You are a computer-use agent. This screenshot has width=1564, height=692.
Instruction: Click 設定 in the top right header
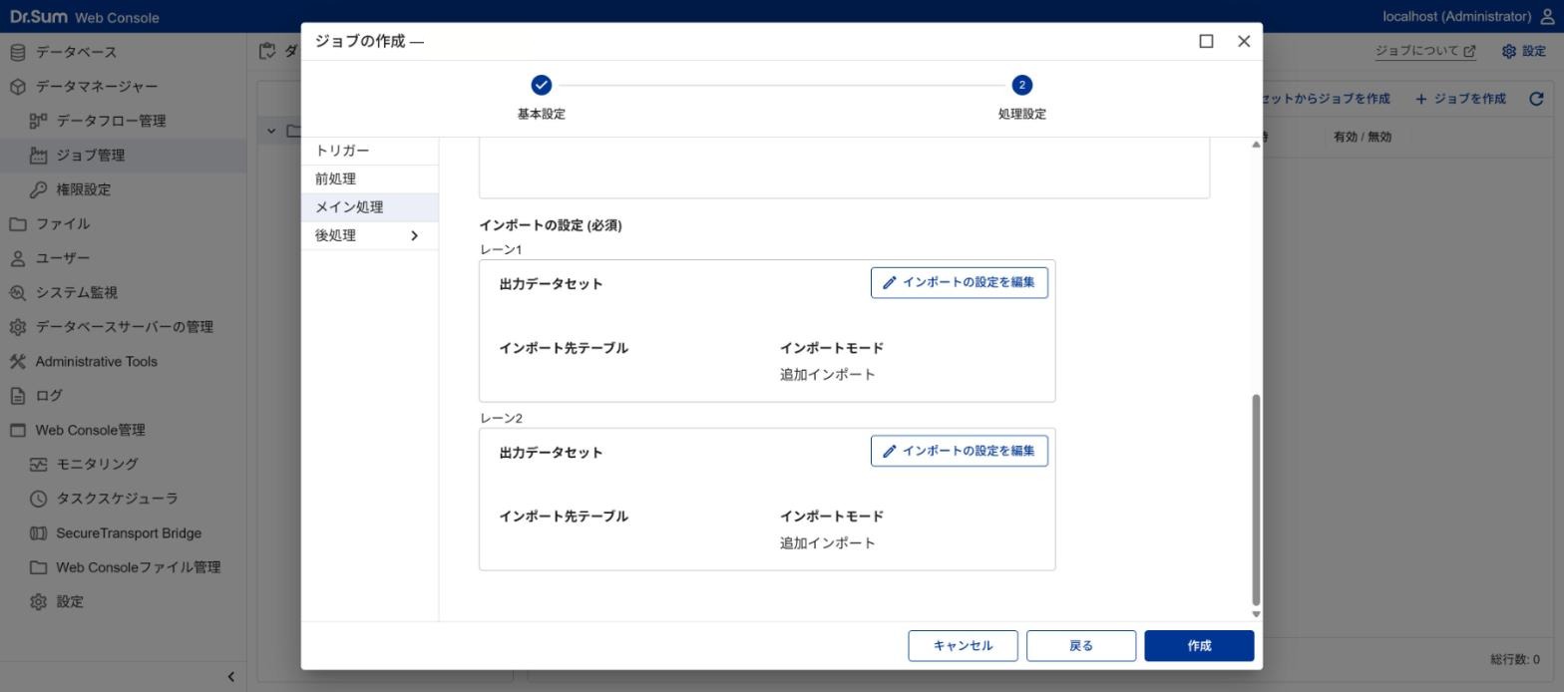click(1523, 51)
